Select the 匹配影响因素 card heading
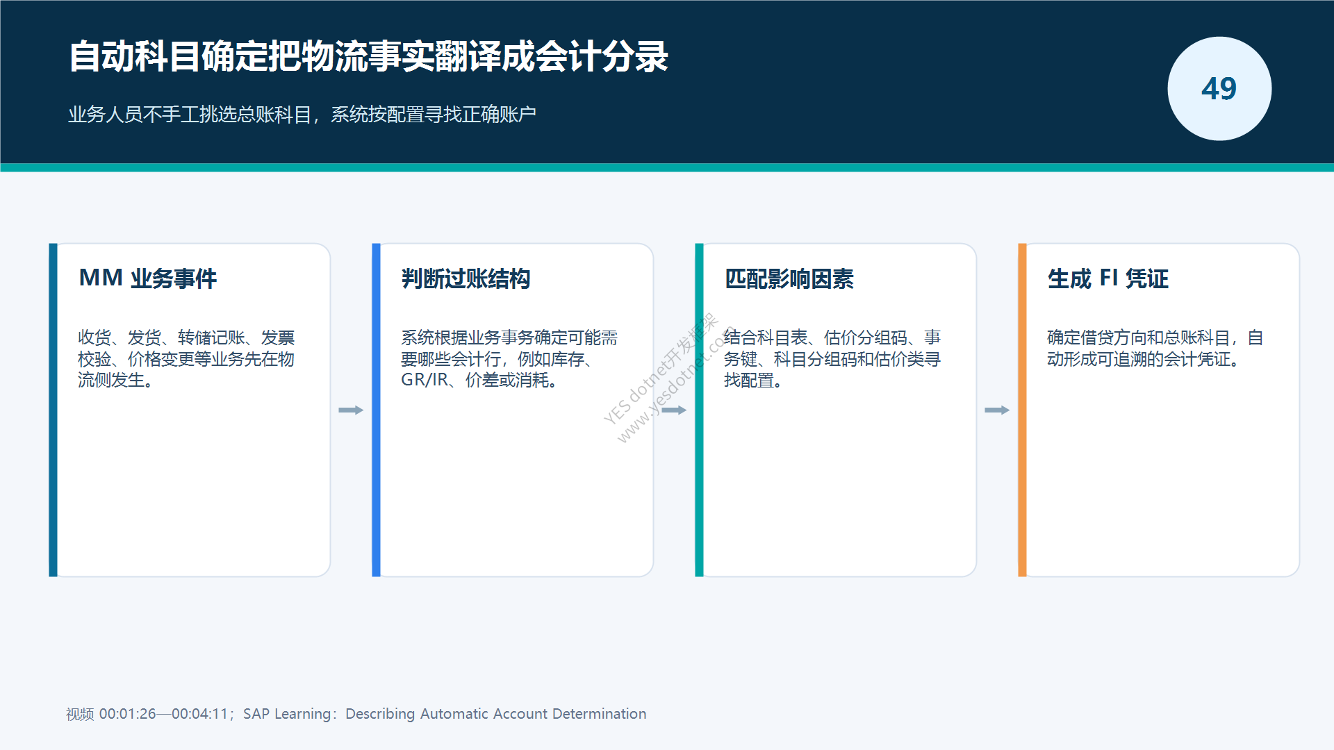The height and width of the screenshot is (750, 1334). pyautogui.click(x=789, y=278)
